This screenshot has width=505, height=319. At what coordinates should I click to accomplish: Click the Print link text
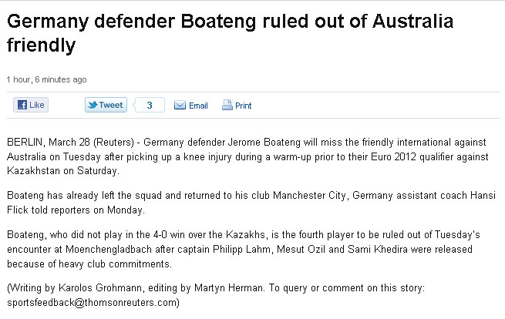click(243, 106)
